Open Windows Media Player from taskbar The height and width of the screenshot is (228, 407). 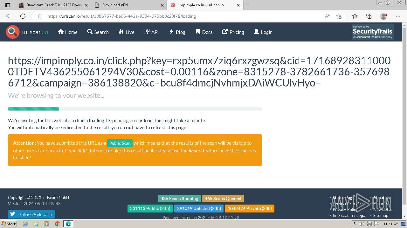47,224
